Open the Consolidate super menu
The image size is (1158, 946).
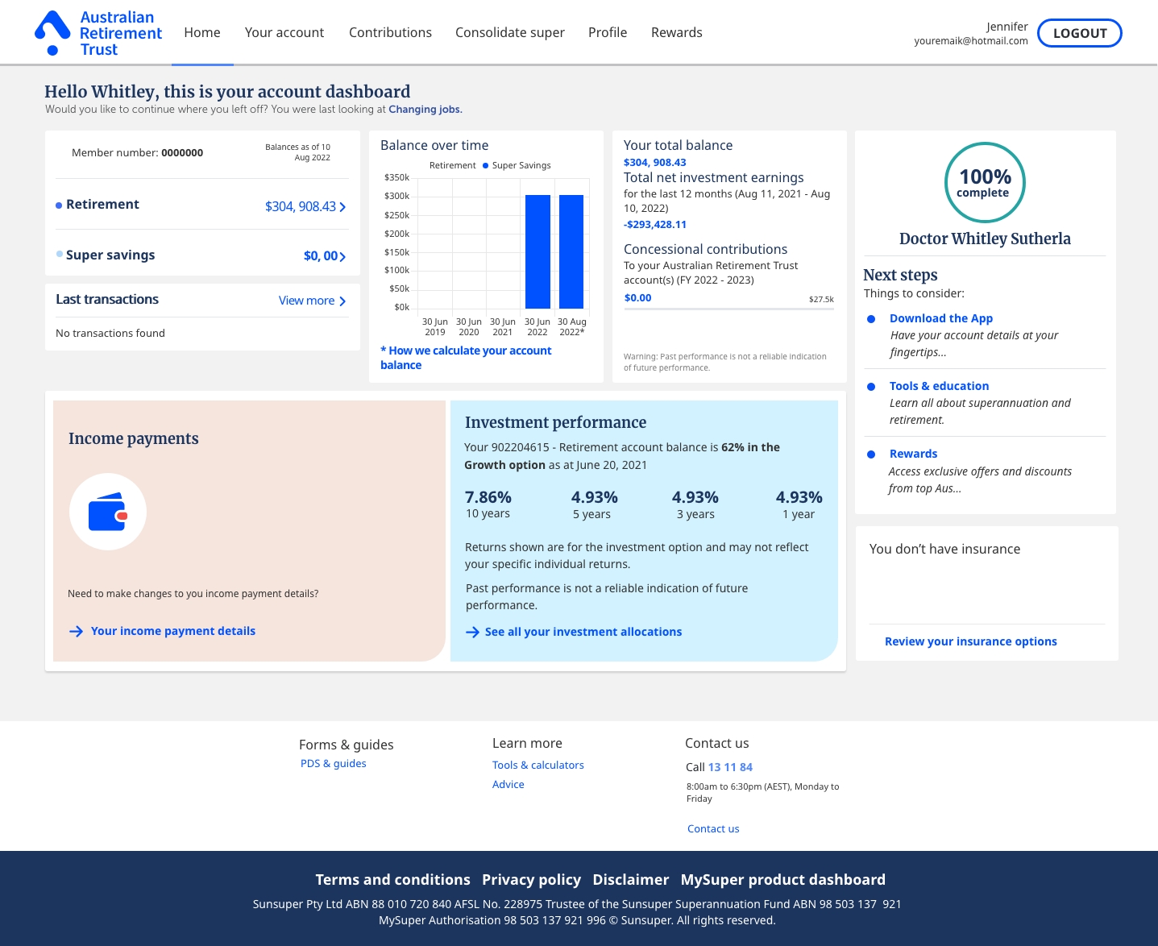pos(510,32)
